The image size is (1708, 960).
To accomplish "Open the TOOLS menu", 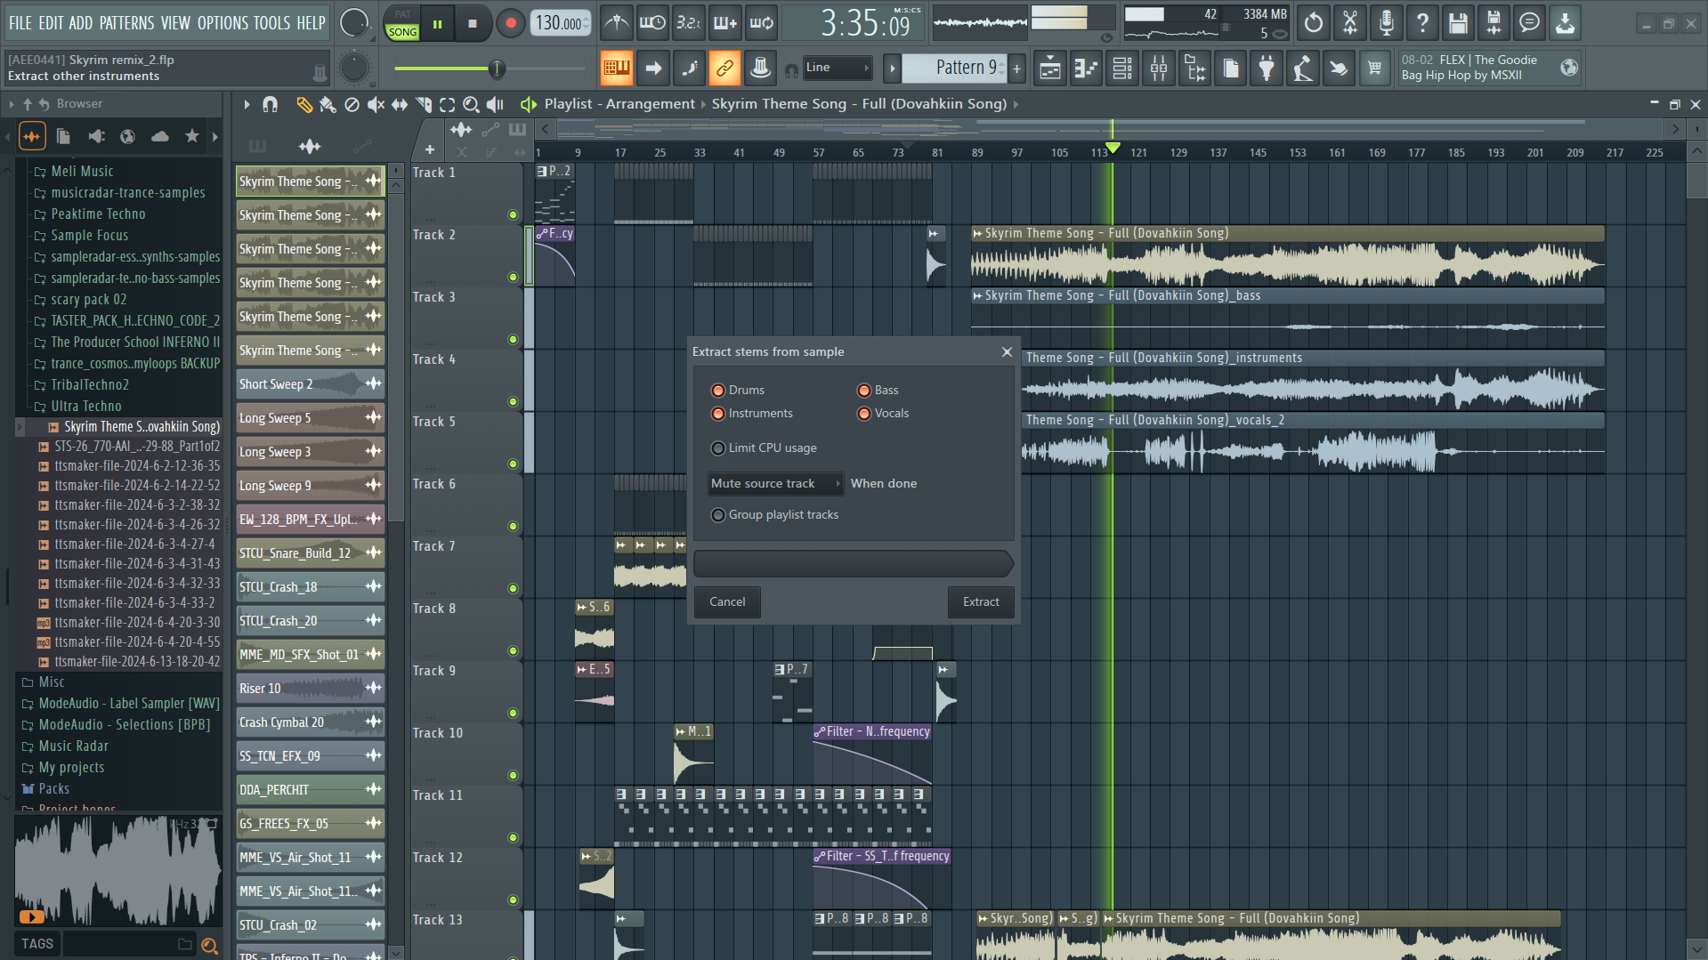I will point(271,23).
